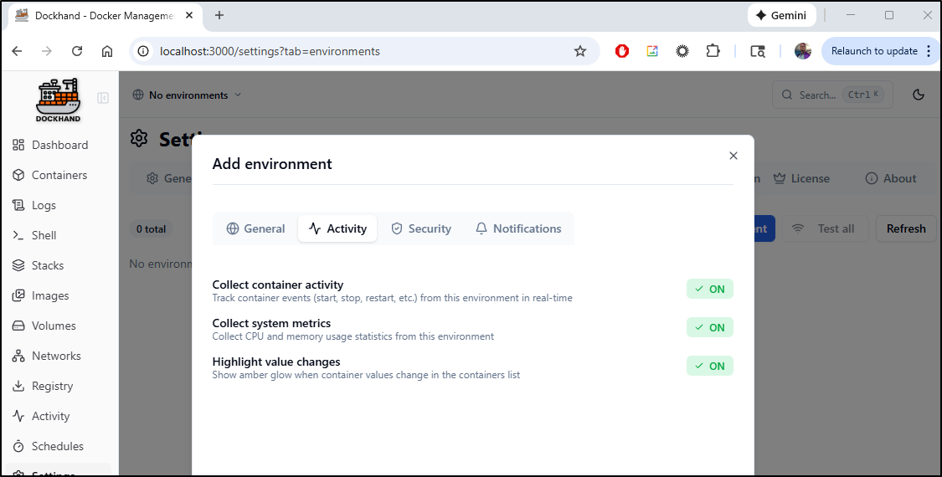
Task: Open the Containers page in sidebar
Action: pyautogui.click(x=59, y=175)
